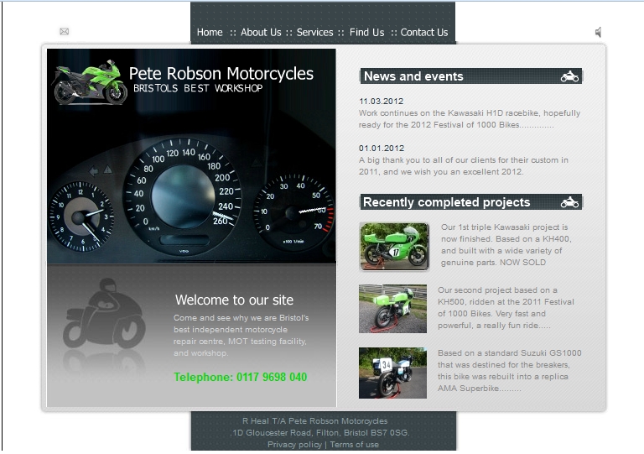This screenshot has width=644, height=454.
Task: Open the Terms of use link
Action: pos(354,445)
